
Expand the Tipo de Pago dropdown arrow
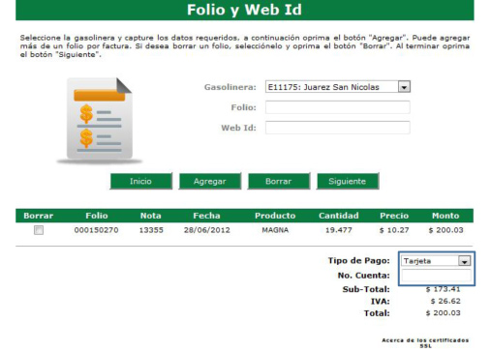pos(464,261)
